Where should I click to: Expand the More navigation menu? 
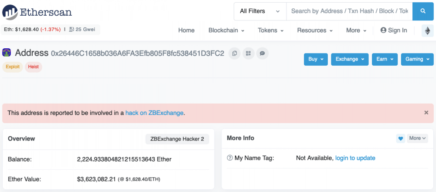[356, 30]
